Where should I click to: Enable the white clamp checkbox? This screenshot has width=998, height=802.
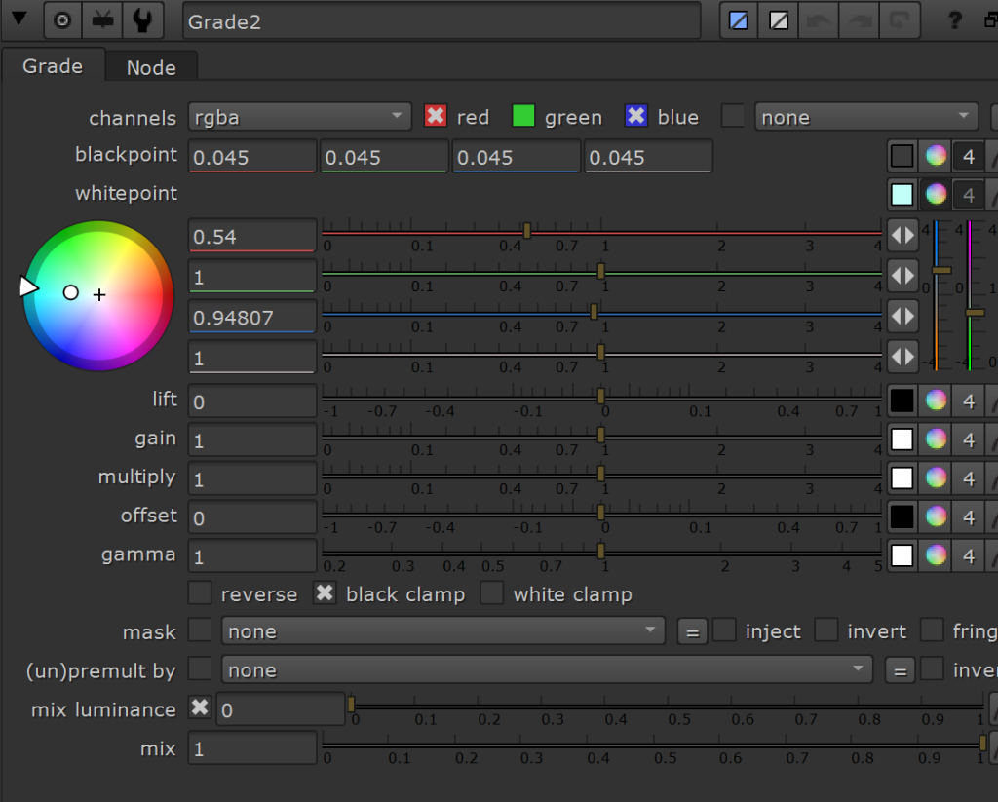pyautogui.click(x=492, y=593)
